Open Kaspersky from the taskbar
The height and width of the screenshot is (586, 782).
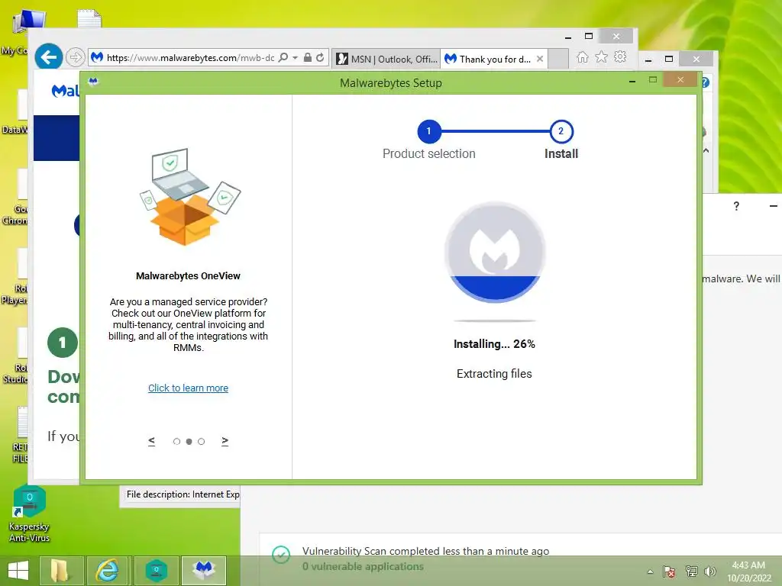click(x=156, y=570)
